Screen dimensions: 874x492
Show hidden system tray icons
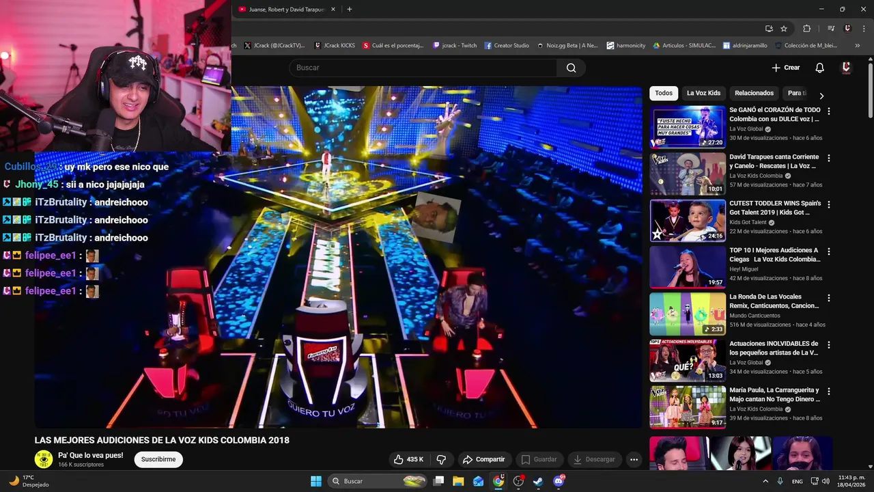tap(765, 481)
